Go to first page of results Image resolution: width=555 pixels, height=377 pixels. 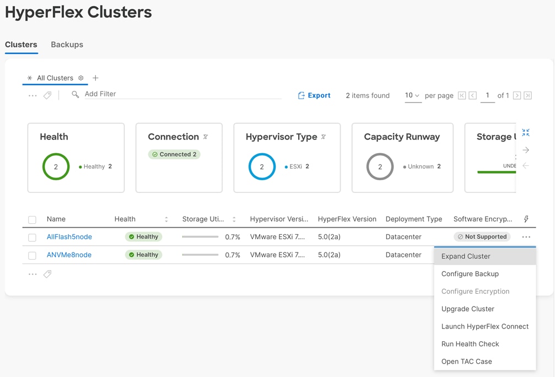pos(462,95)
